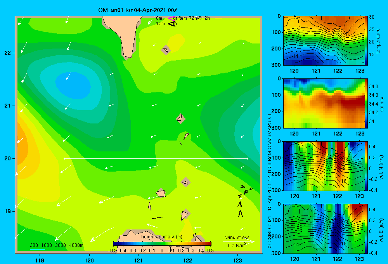Open the salinity cross-section panel
388x264 pixels.
(x=324, y=104)
